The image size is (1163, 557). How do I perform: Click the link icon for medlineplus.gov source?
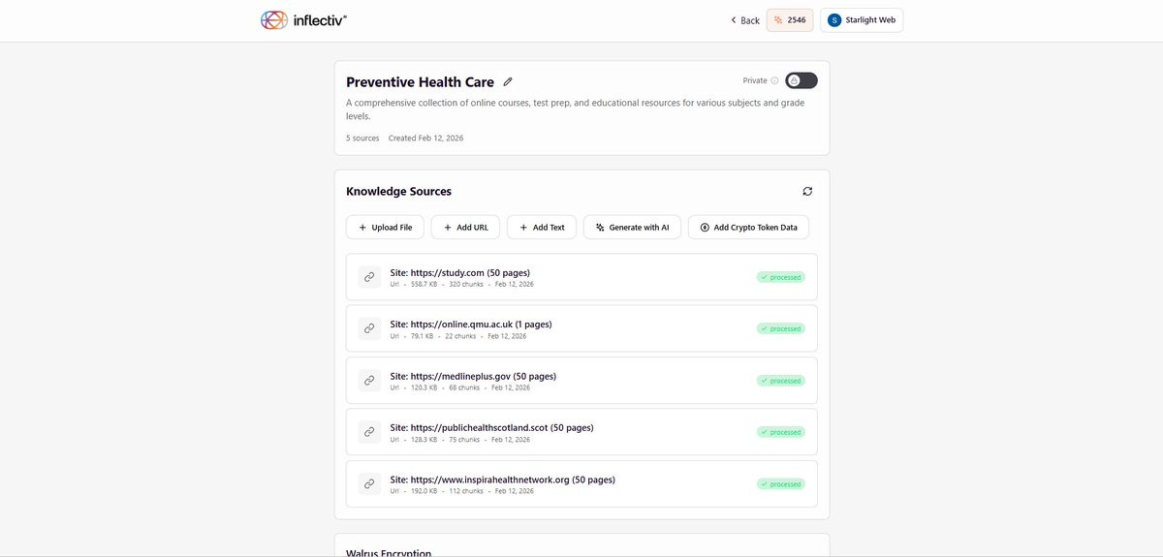369,381
